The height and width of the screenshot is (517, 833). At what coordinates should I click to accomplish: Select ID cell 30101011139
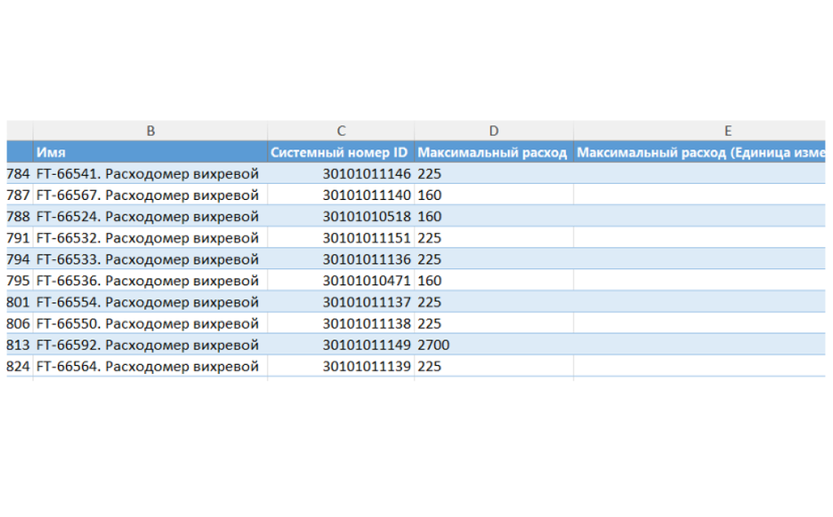point(341,367)
